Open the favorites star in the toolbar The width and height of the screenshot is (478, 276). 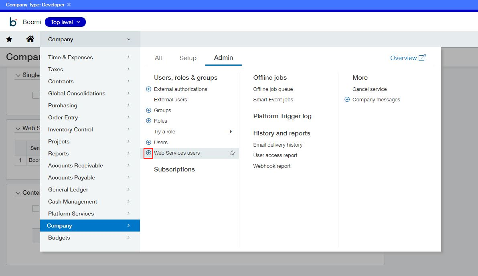[x=9, y=39]
